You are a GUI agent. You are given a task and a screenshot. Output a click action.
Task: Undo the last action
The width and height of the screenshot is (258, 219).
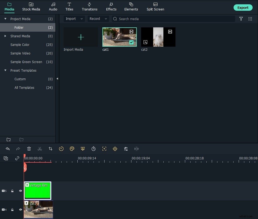point(8,149)
